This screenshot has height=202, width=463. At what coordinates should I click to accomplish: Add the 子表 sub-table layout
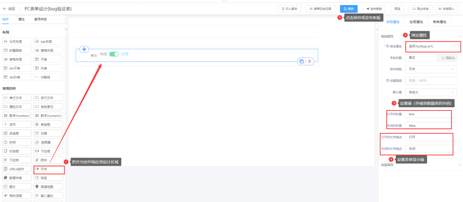[48, 59]
